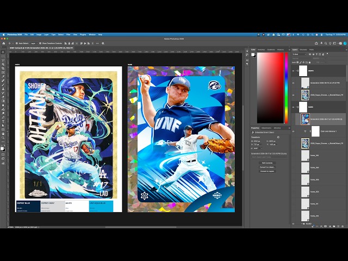Switch to the Adjustments tab
This screenshot has width=348, height=261.
tap(266, 128)
